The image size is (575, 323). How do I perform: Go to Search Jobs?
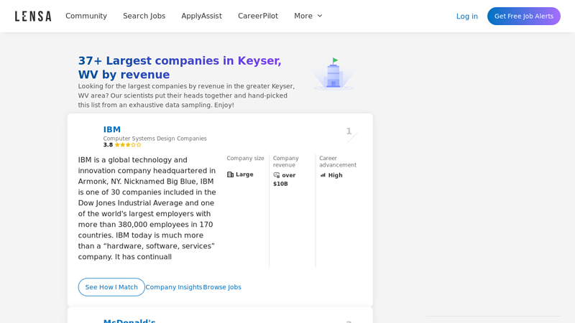(x=144, y=16)
